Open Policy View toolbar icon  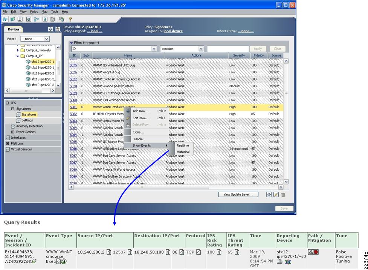pyautogui.click(x=20, y=19)
